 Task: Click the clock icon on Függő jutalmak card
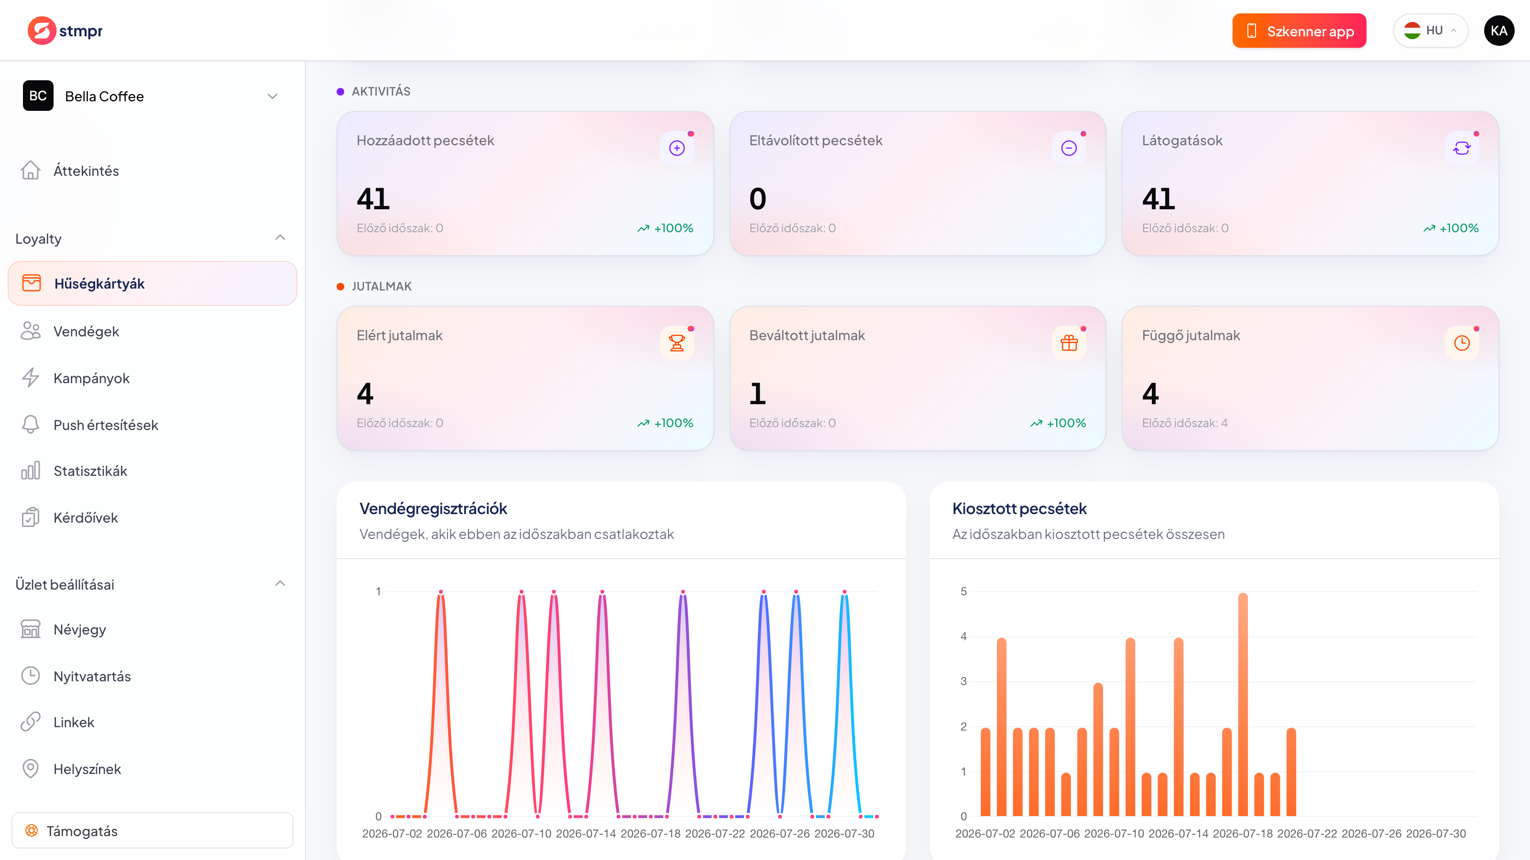pyautogui.click(x=1461, y=343)
